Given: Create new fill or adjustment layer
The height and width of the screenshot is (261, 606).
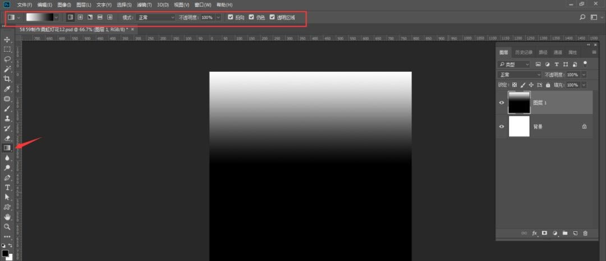Looking at the screenshot, I should click(555, 233).
